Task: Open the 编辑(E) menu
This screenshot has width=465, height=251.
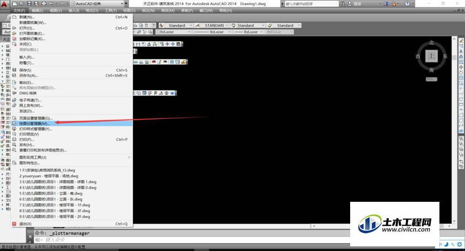Action: pos(38,10)
